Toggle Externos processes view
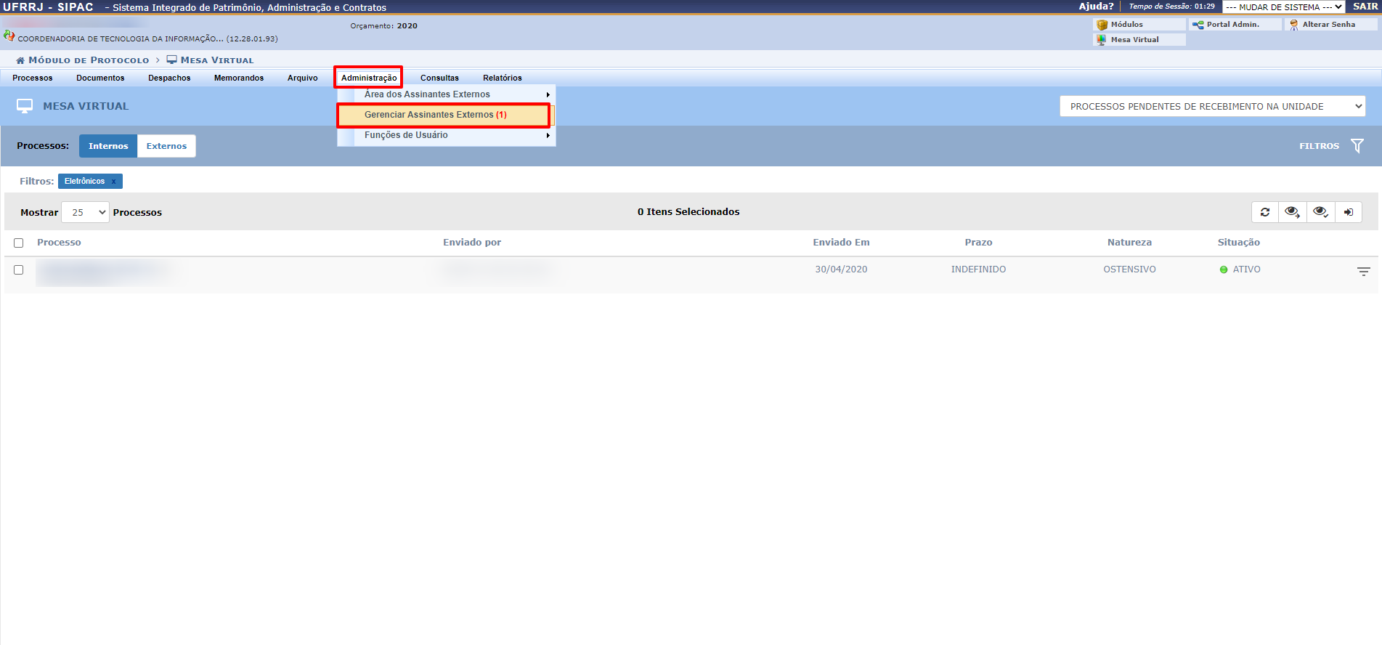 (x=166, y=146)
